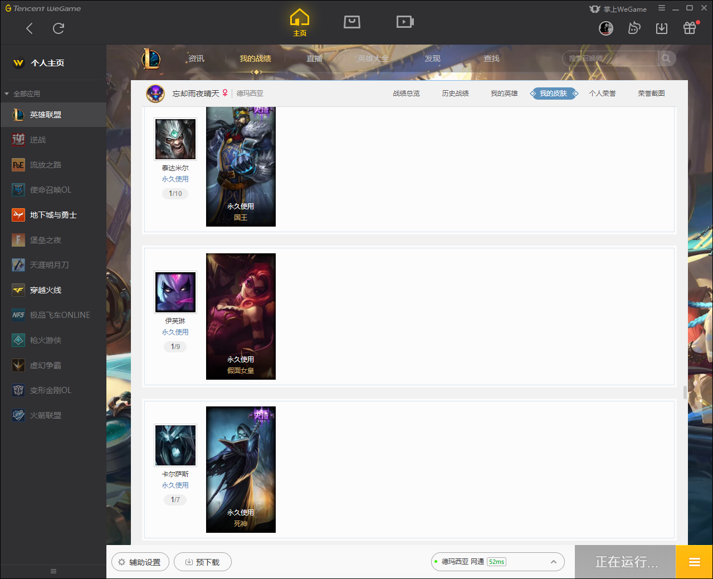Click sidebar bottom collapse handle
The width and height of the screenshot is (713, 579).
53,571
